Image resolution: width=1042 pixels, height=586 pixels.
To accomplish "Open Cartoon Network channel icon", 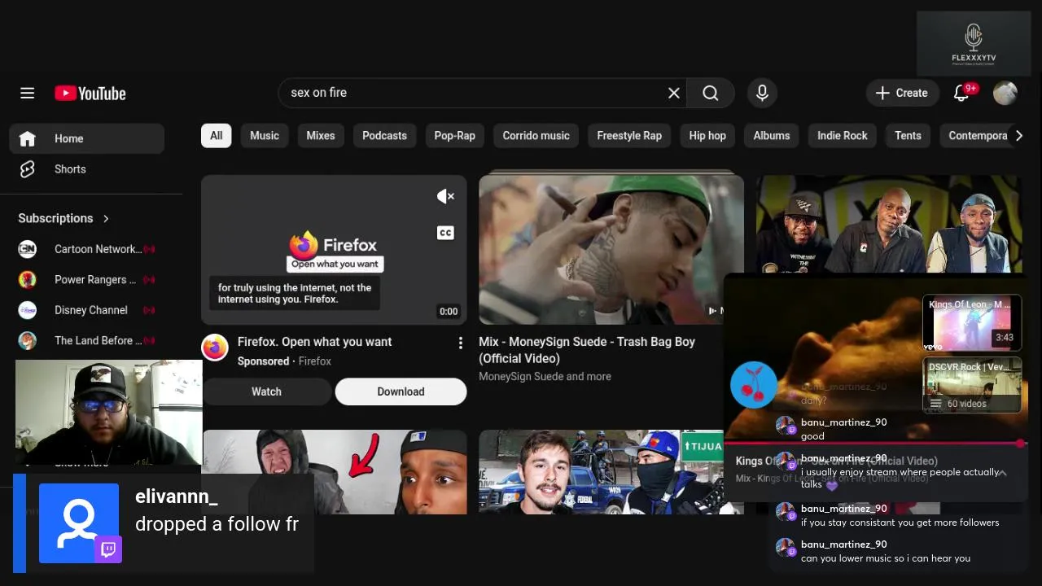I will (28, 249).
